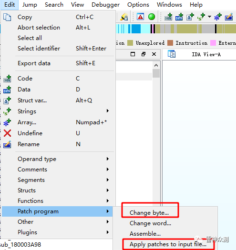Click the Rename pencil toolbar icon
236x250 pixels.
tap(229, 17)
